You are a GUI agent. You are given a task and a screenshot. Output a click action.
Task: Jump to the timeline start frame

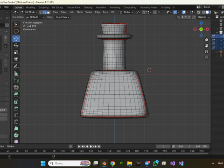click(x=79, y=147)
